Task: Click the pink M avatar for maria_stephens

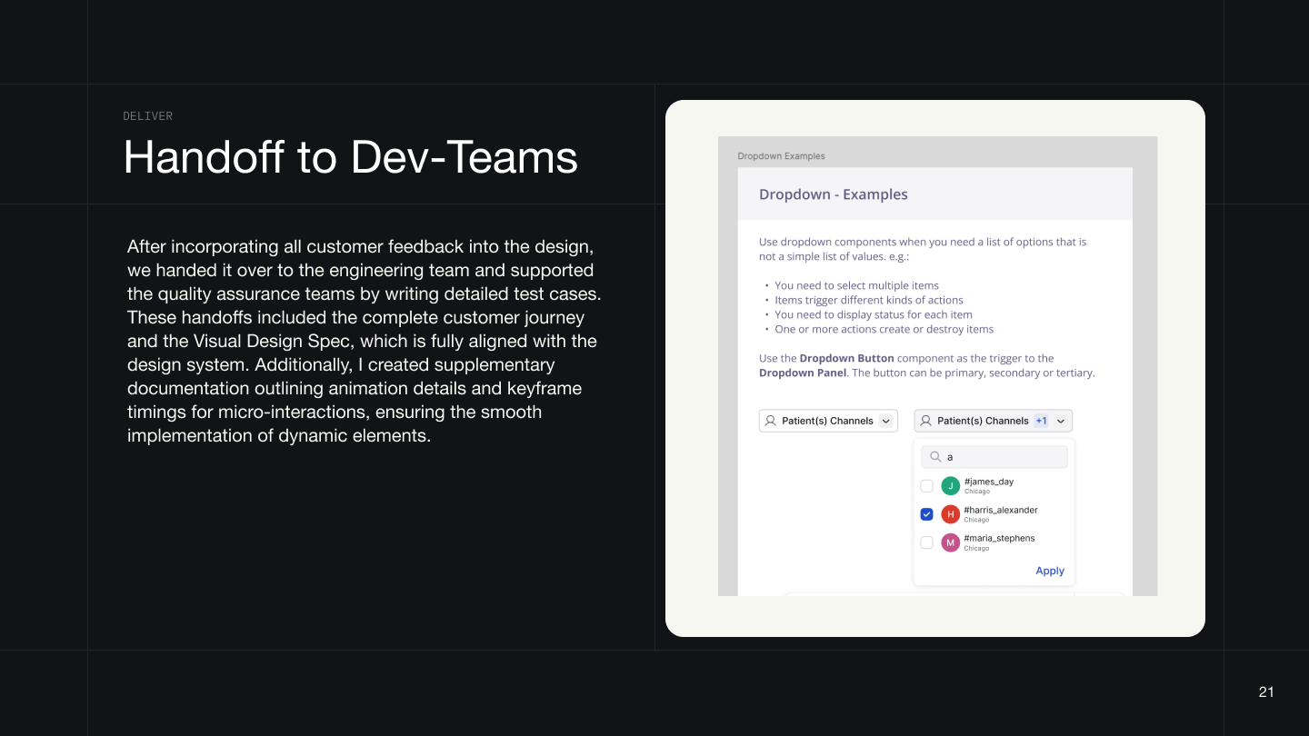Action: (x=950, y=542)
